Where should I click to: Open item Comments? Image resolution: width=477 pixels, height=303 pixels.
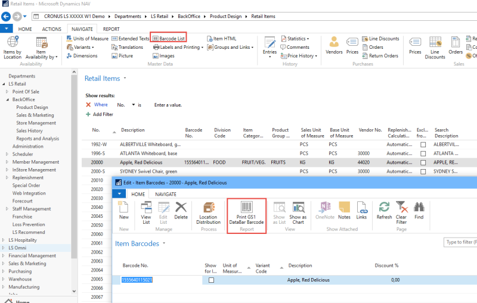coord(295,47)
